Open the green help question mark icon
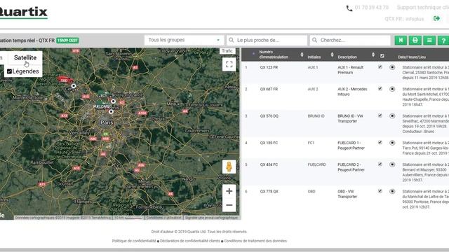 (x=443, y=41)
